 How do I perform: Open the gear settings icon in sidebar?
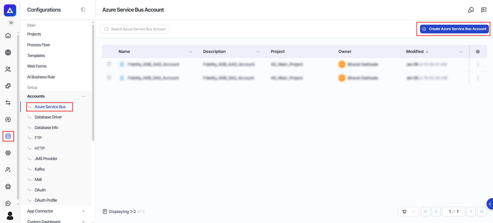(x=8, y=153)
